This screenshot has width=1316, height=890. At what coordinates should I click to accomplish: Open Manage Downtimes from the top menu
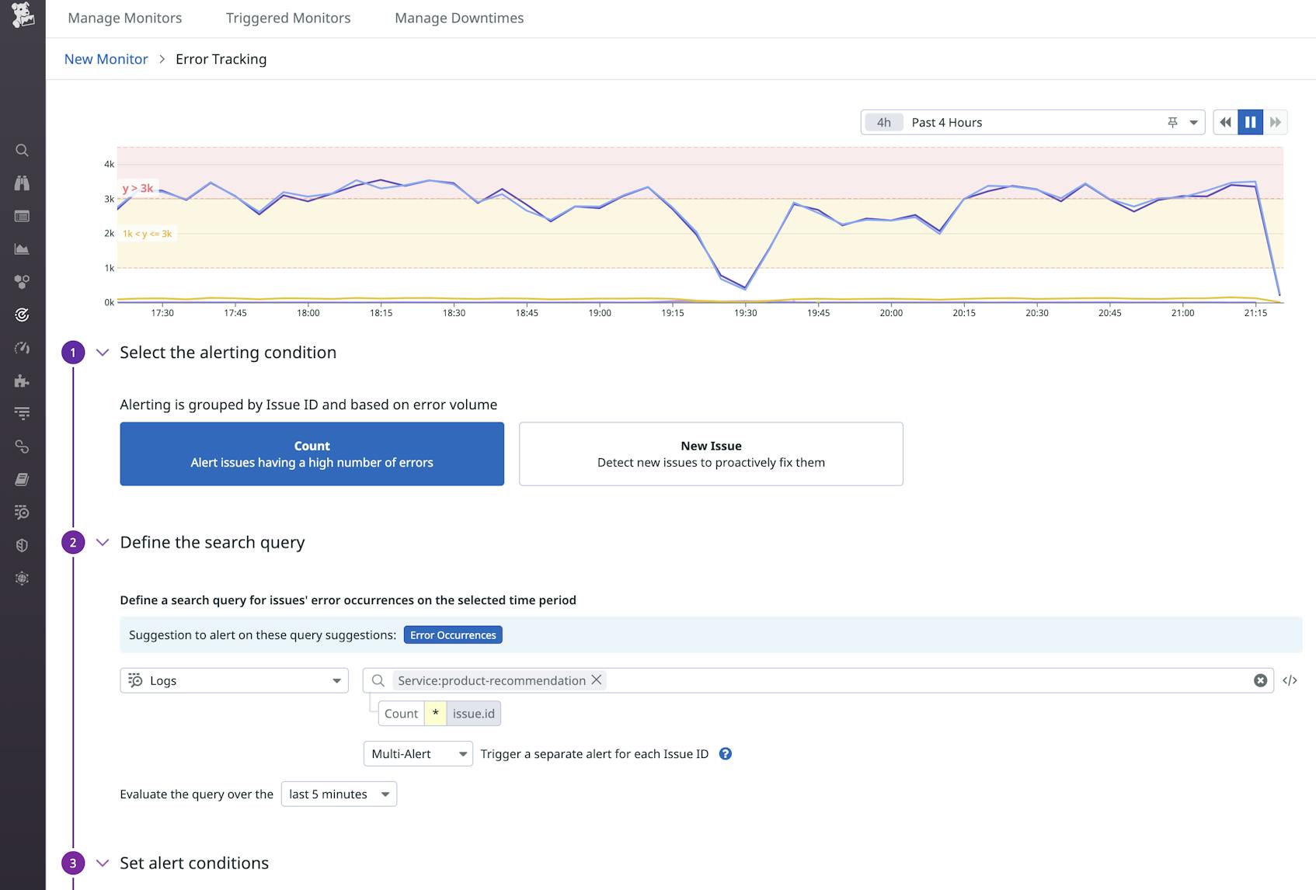pyautogui.click(x=458, y=17)
